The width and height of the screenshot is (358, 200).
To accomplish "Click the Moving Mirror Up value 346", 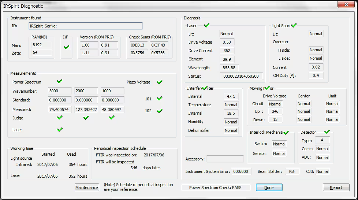I will pos(275,111).
